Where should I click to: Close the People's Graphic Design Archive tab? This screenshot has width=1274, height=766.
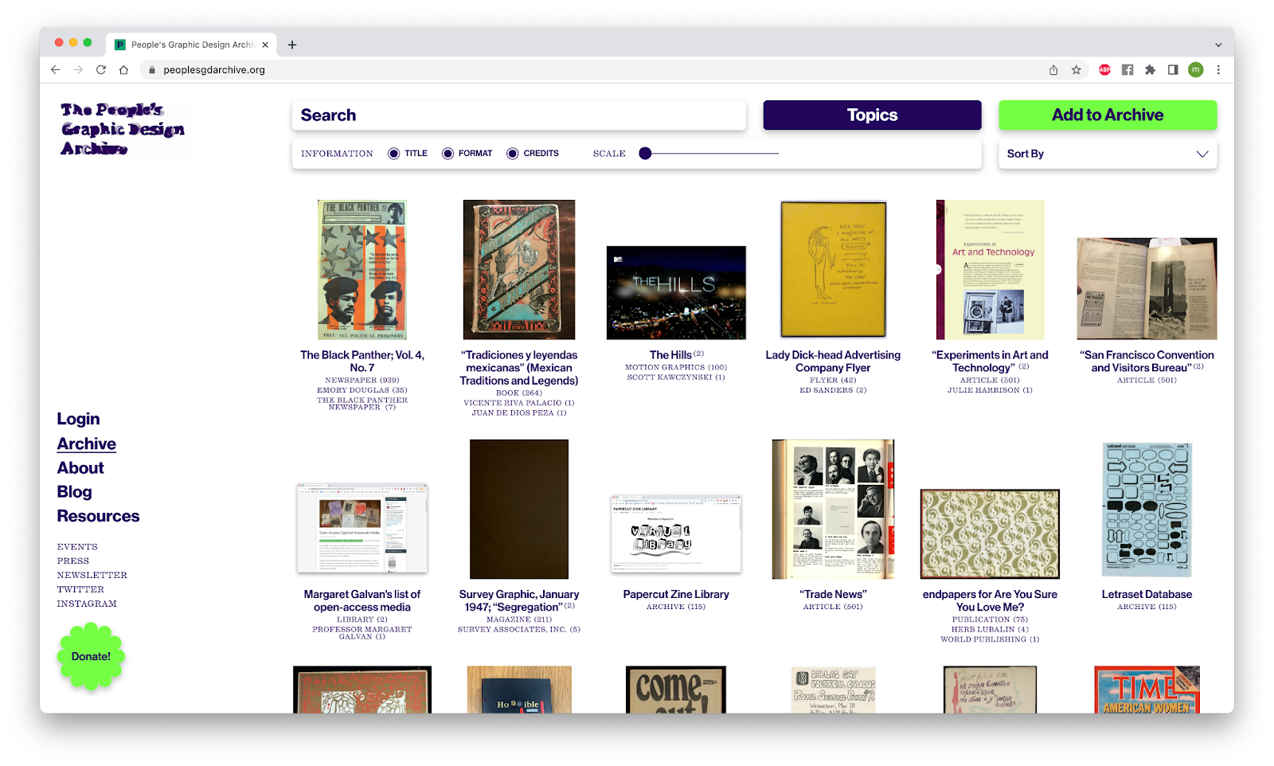tap(265, 45)
